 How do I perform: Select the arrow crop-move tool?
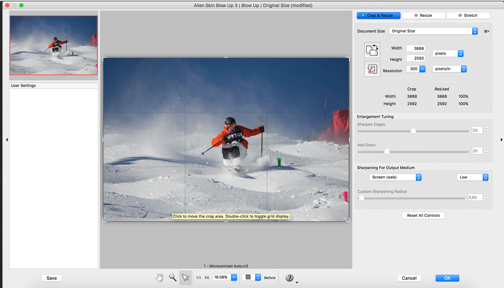coord(185,277)
